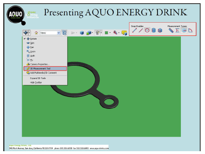Expand the Rotate tool dropdown arrow
The image size is (205, 154).
[29, 33]
